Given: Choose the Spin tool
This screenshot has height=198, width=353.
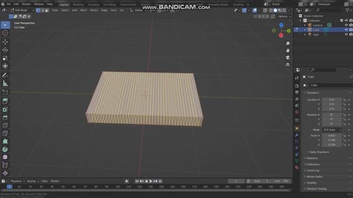Looking at the screenshot, I should (5, 149).
